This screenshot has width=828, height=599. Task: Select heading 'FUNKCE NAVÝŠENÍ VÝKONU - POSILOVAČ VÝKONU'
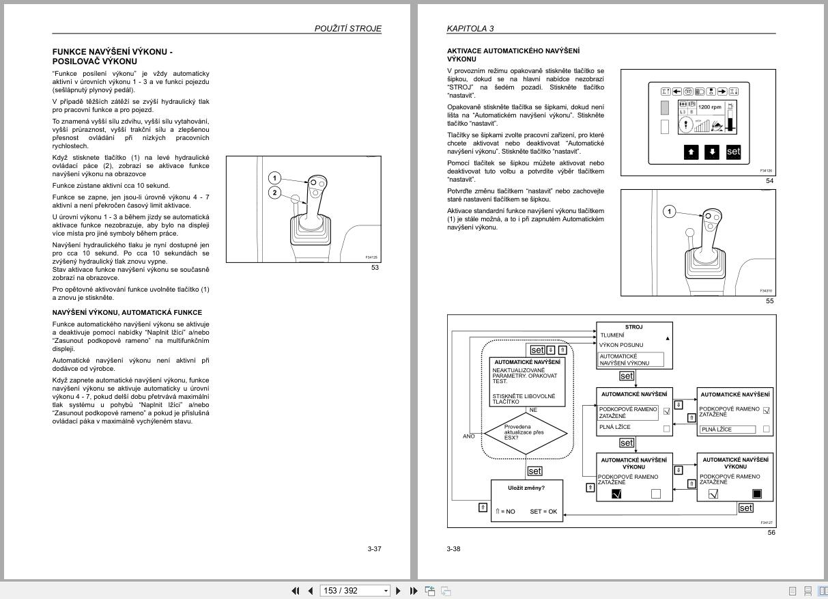113,57
